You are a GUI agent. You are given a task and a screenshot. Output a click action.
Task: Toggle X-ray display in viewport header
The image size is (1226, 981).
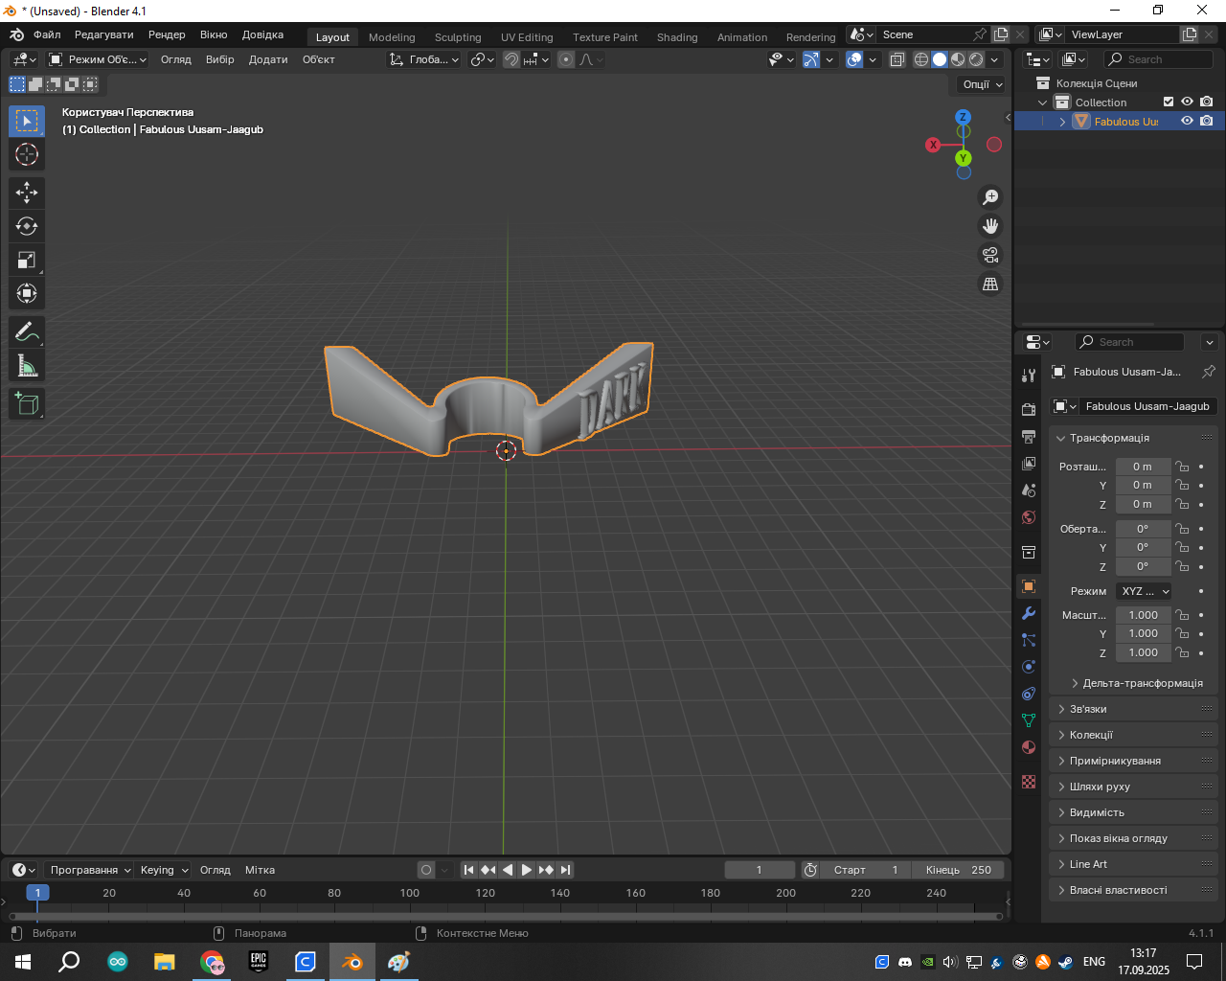[897, 59]
